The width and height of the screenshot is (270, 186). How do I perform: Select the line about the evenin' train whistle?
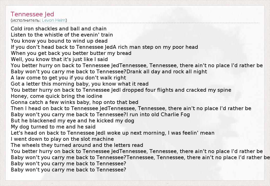[x=62, y=35]
